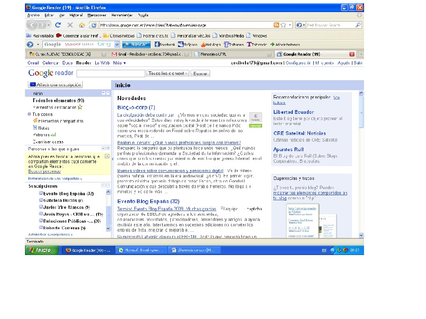426x319 pixels.
Task: Open the Todos los elementos search dropdown
Action: 167,74
